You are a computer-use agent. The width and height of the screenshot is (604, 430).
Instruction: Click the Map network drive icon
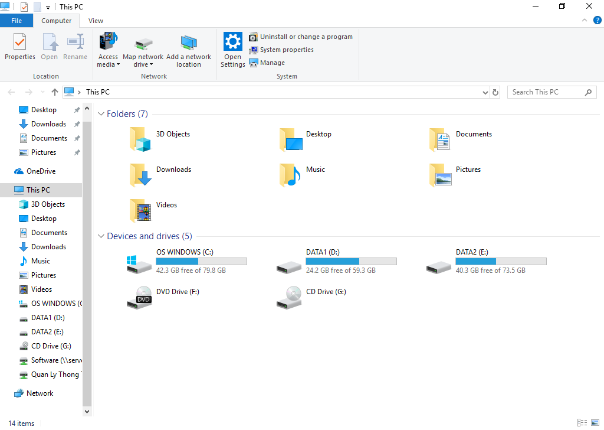(x=143, y=44)
